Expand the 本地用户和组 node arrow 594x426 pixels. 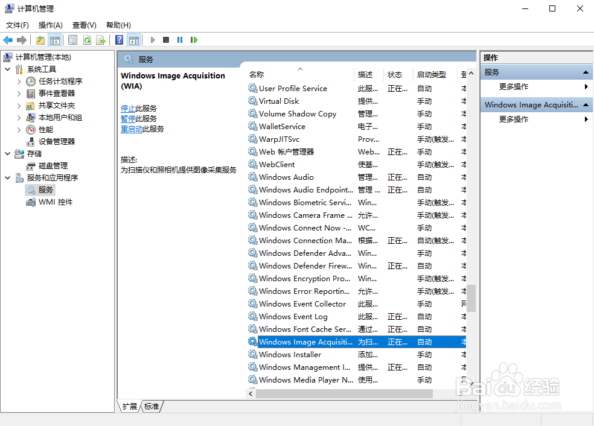[19, 118]
